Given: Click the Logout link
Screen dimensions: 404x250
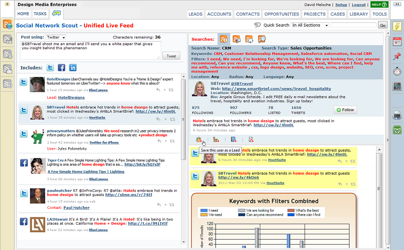Looking at the screenshot, I should tap(359, 4).
